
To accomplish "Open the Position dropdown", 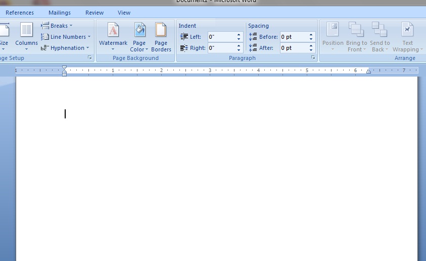I will coord(333,37).
